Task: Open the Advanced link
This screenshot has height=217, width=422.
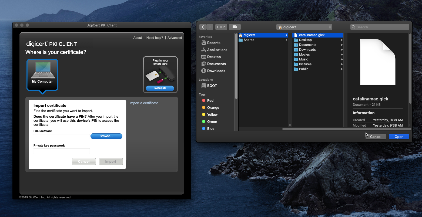Action: 175,38
